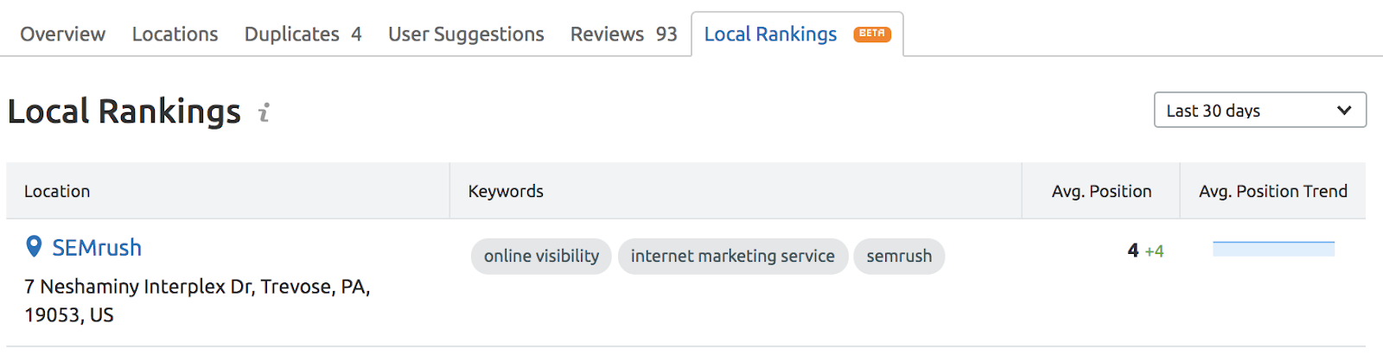The image size is (1383, 355).
Task: Click the info icon beside Local Rankings
Action: (x=264, y=112)
